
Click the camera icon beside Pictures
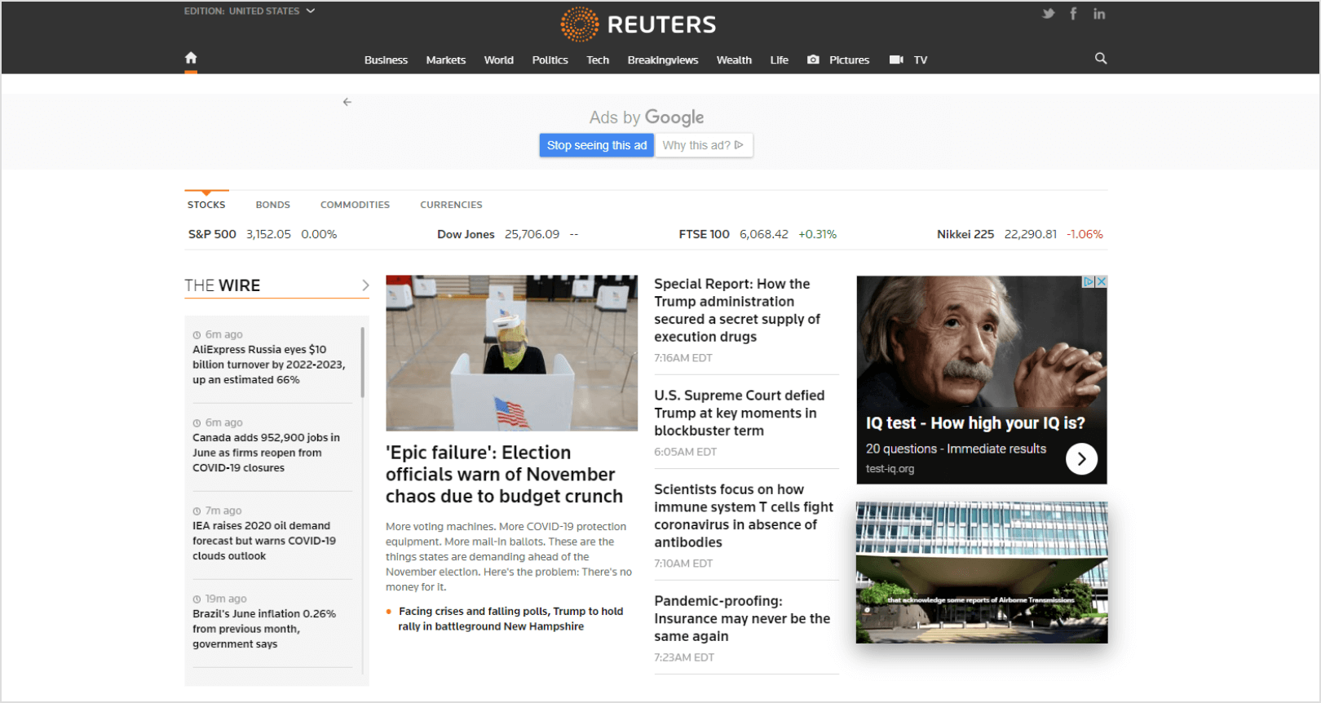click(813, 60)
